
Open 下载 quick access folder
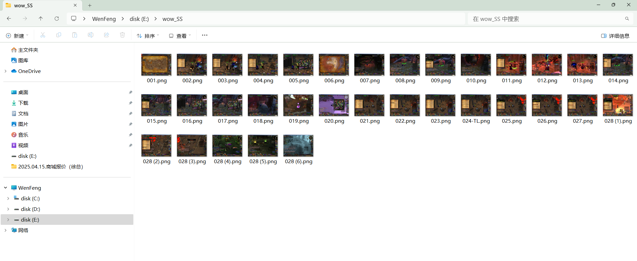tap(20, 103)
